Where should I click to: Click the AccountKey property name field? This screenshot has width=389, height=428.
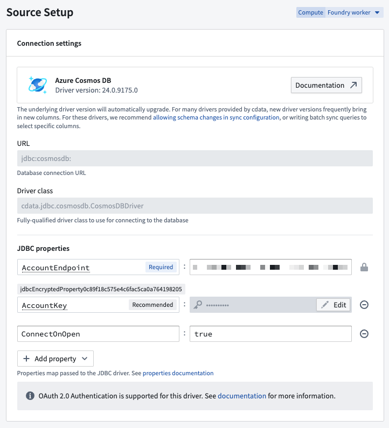pyautogui.click(x=73, y=305)
